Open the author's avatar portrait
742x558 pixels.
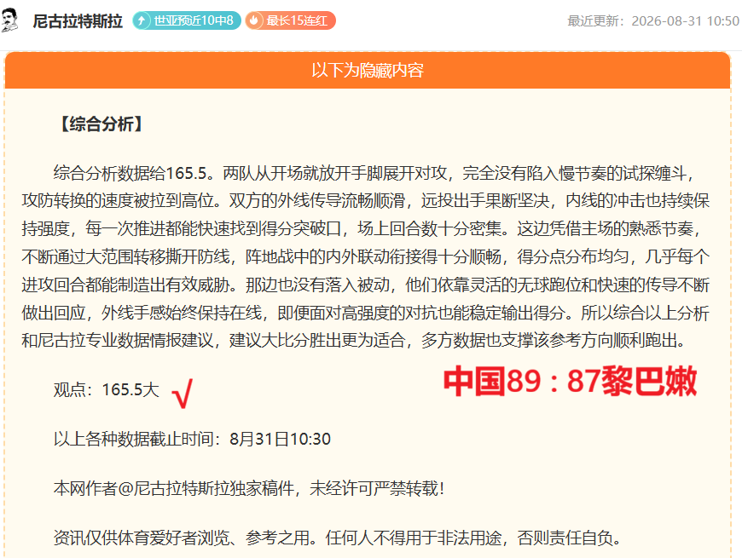(x=10, y=20)
